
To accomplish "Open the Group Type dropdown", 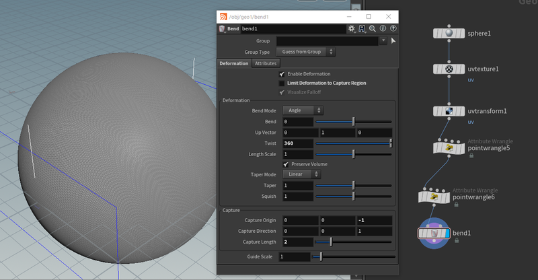I will pos(306,52).
